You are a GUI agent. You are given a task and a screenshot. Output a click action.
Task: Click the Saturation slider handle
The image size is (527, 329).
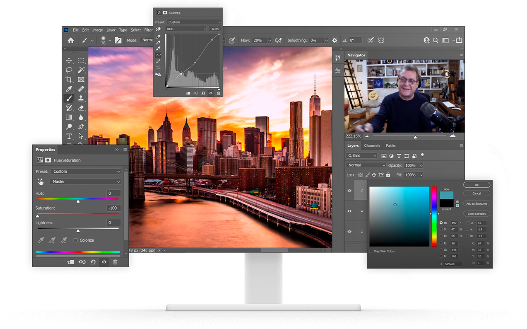38,216
